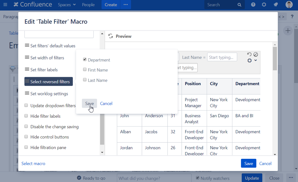Save the Table Filter macro dialog
Viewport: 298px width, 182px height.
click(248, 163)
